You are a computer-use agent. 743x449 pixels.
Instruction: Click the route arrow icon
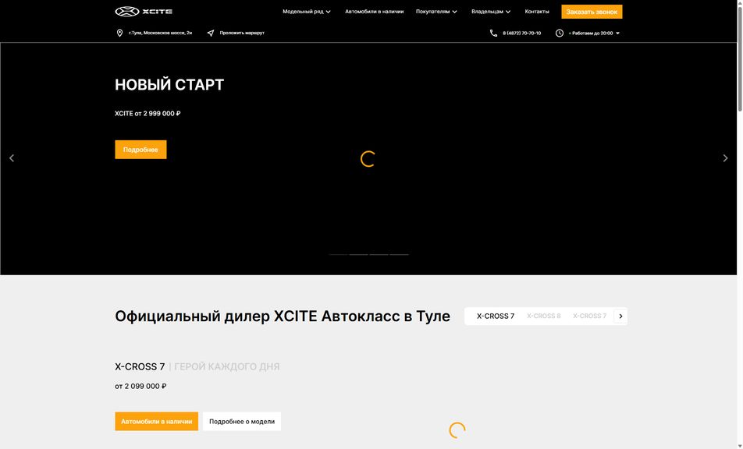tap(211, 33)
